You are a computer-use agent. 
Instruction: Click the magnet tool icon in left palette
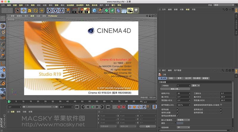point(3,83)
